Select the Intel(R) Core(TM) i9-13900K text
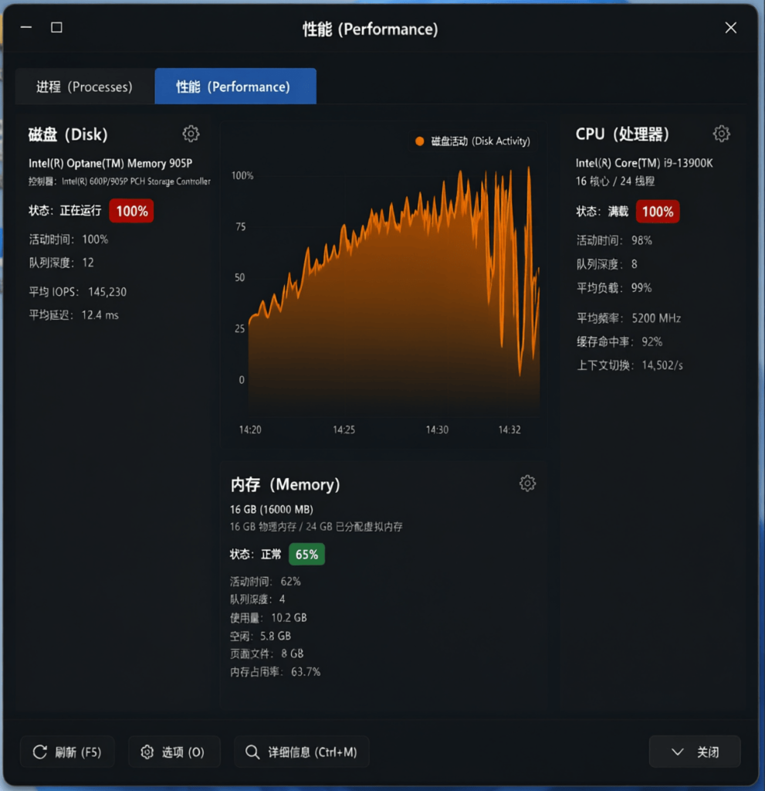 644,163
